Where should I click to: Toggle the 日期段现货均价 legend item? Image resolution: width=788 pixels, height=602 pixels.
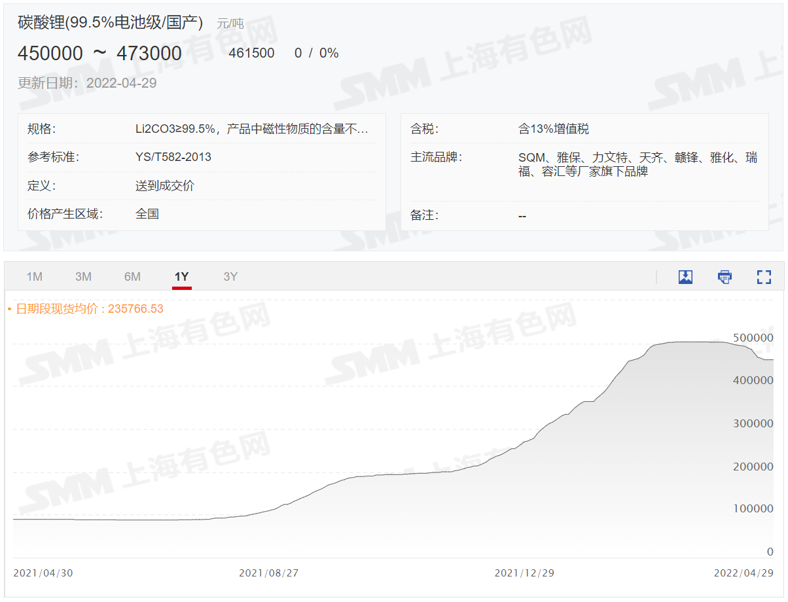pyautogui.click(x=85, y=309)
